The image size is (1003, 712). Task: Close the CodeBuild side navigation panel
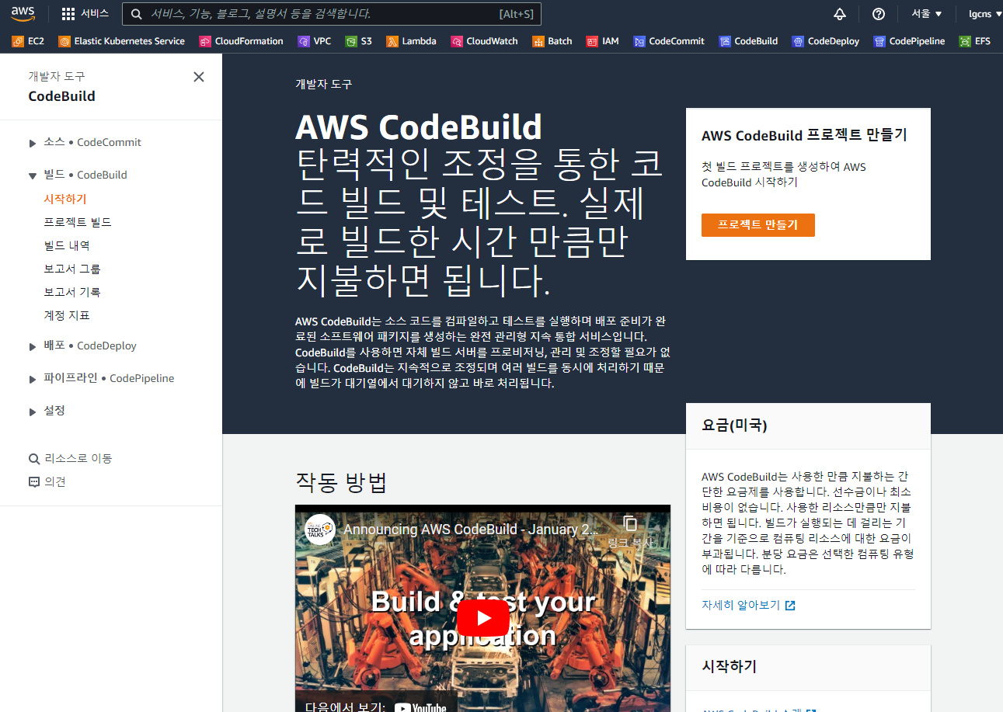[x=199, y=77]
